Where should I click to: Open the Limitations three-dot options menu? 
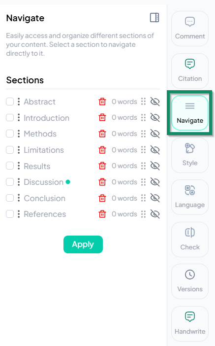(19, 150)
